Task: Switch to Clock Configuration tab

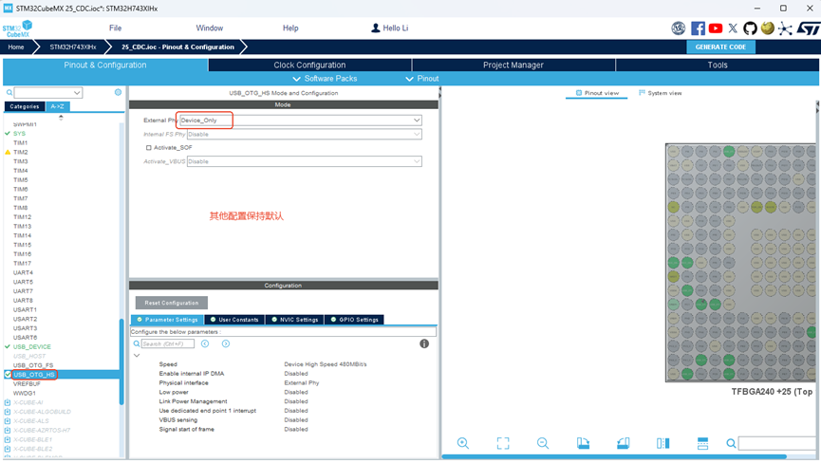Action: (x=309, y=65)
